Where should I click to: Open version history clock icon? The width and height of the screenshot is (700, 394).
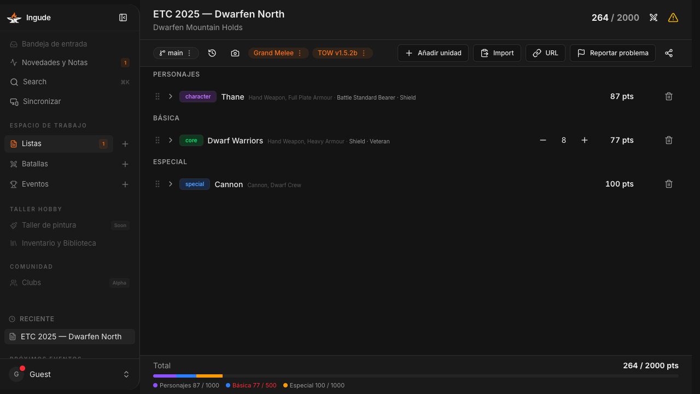tap(212, 53)
